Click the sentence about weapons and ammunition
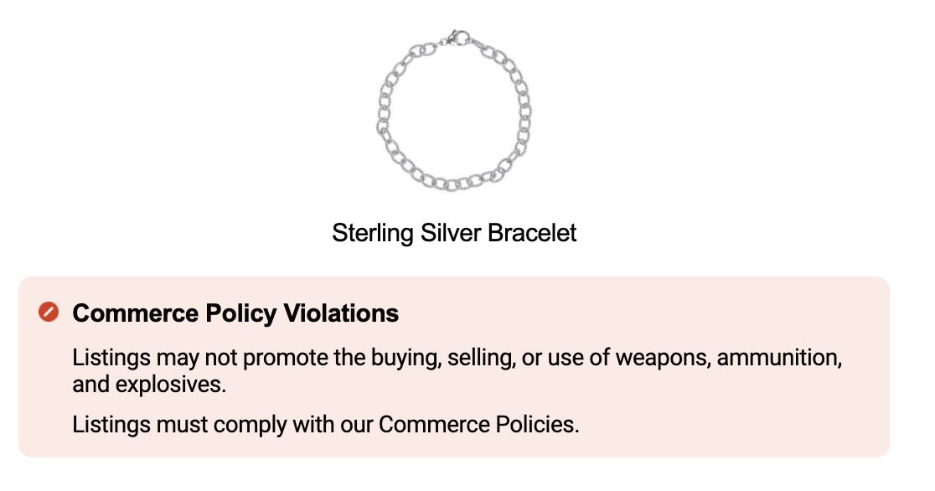This screenshot has width=935, height=491. coord(457,370)
